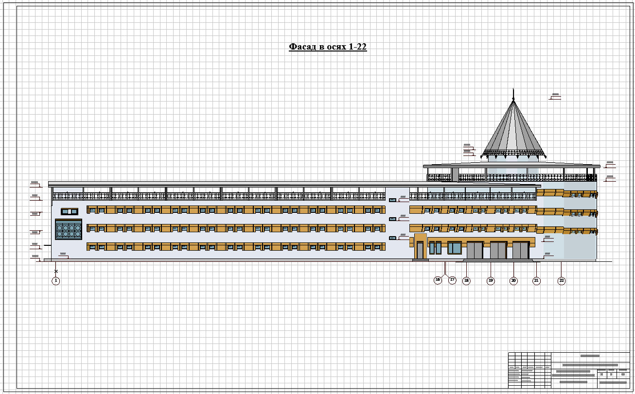Viewport: 635px width, 394px height.
Task: Select axis bubble number 17
Action: 452,280
